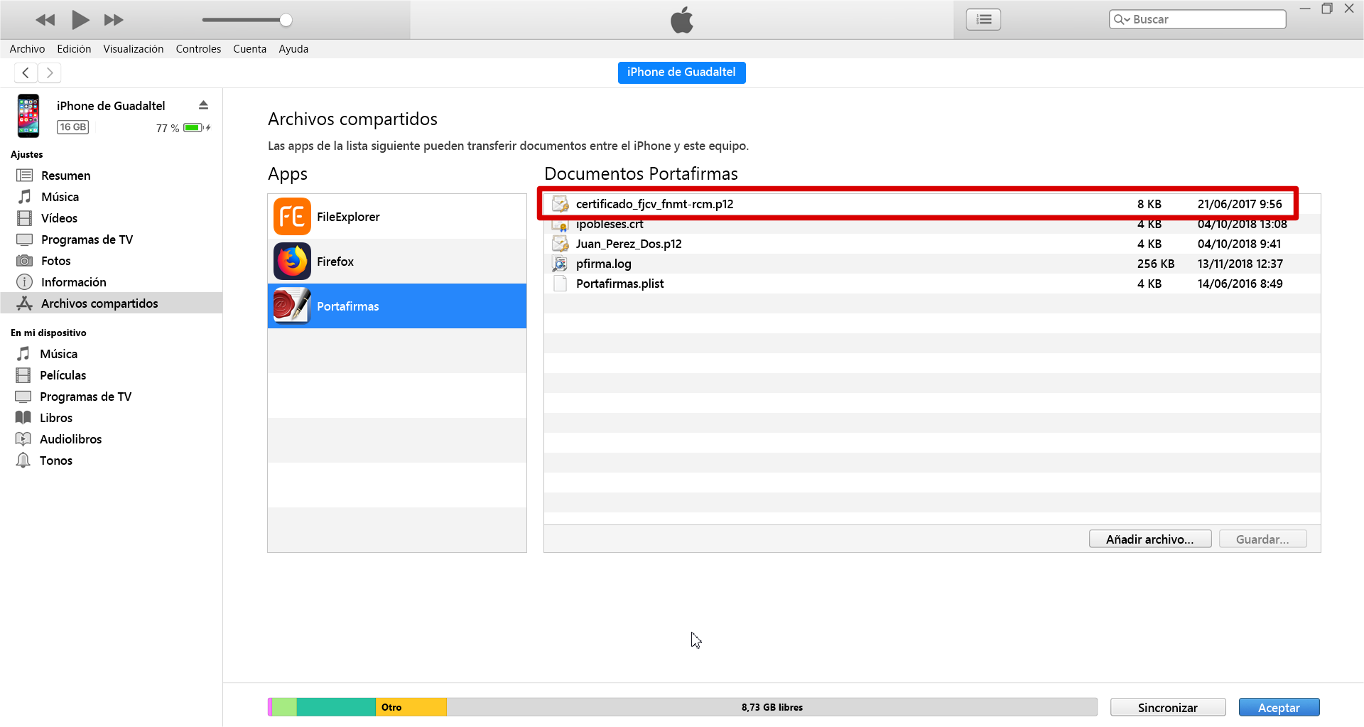
Task: Select Música under En mi dispositivo
Action: point(112,354)
